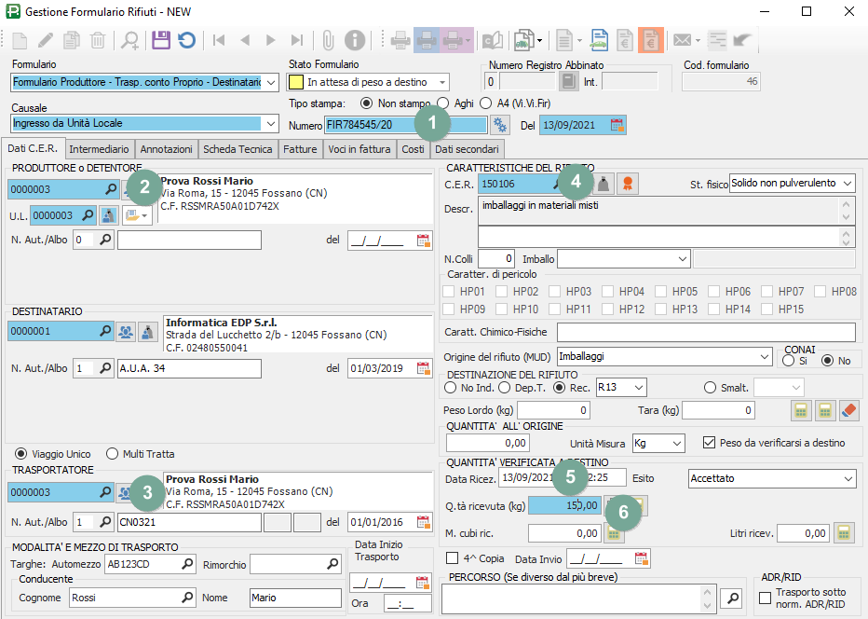
Task: Check the HP05 hazard checkbox
Action: 662,291
